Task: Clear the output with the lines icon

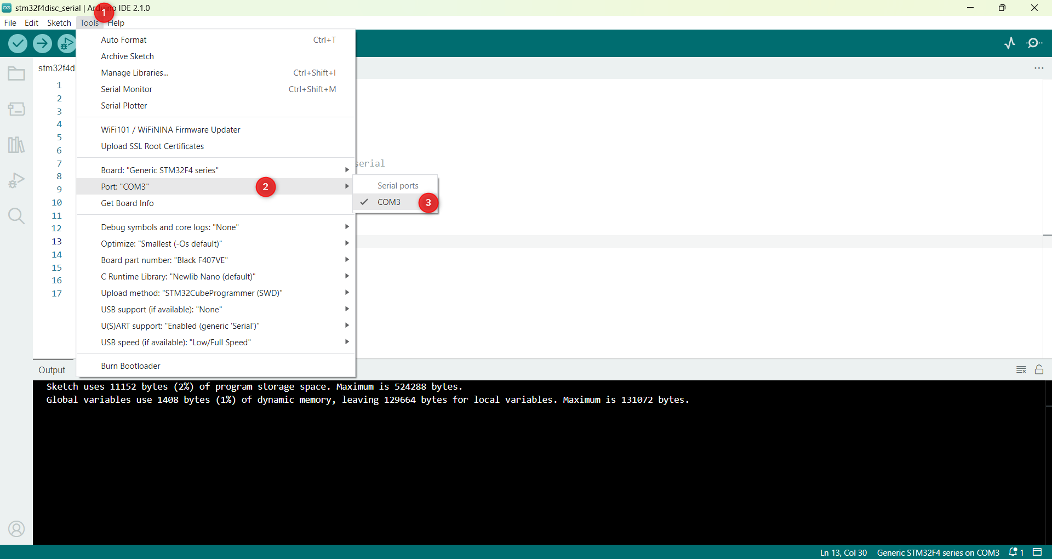Action: (x=1021, y=369)
